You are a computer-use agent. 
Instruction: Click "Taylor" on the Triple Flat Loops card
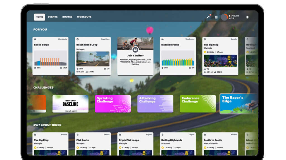[x=149, y=135]
